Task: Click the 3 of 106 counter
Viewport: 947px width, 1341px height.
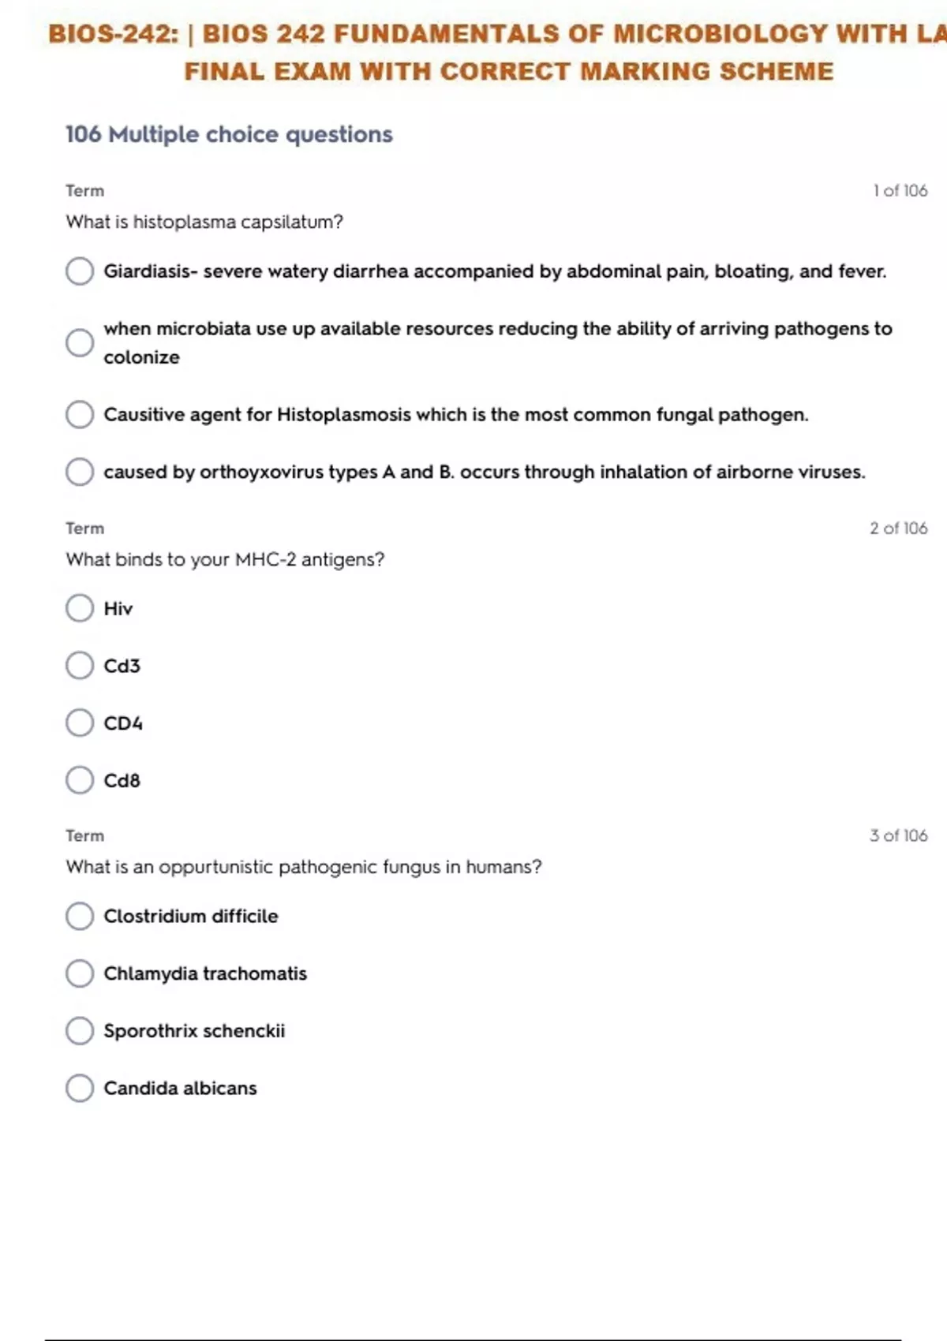Action: [898, 835]
